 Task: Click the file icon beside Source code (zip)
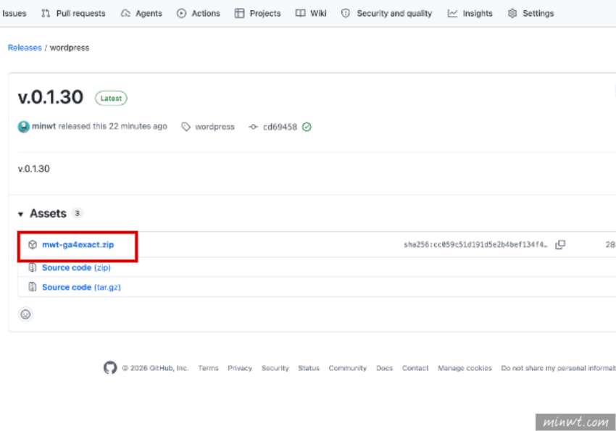point(33,268)
